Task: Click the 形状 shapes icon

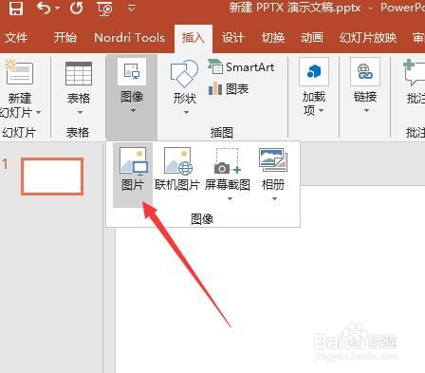Action: 184,74
